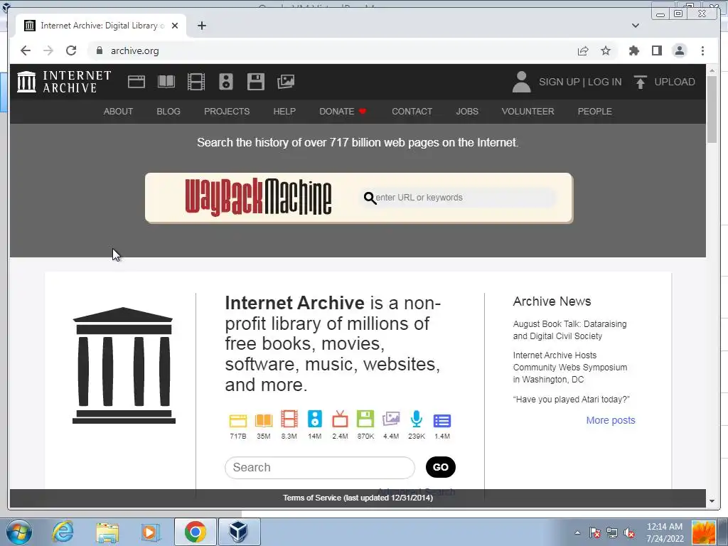Open the ABOUT menu item

tap(119, 112)
